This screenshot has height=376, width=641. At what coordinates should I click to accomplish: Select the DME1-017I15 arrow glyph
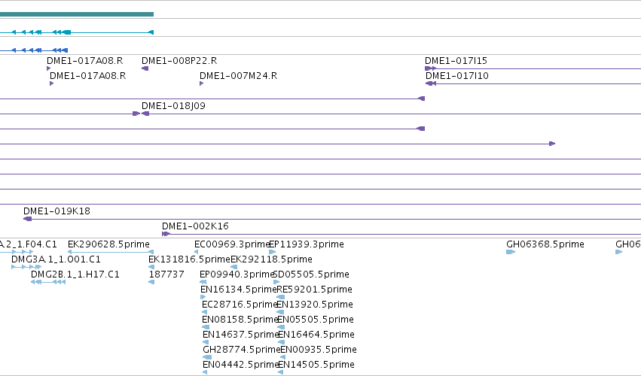pyautogui.click(x=430, y=68)
